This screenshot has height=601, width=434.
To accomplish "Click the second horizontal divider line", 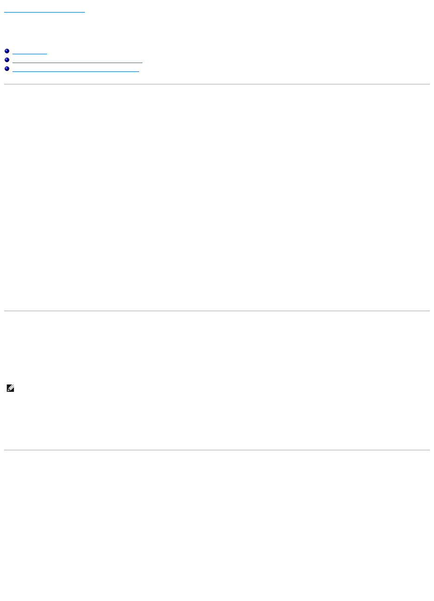I will (217, 311).
